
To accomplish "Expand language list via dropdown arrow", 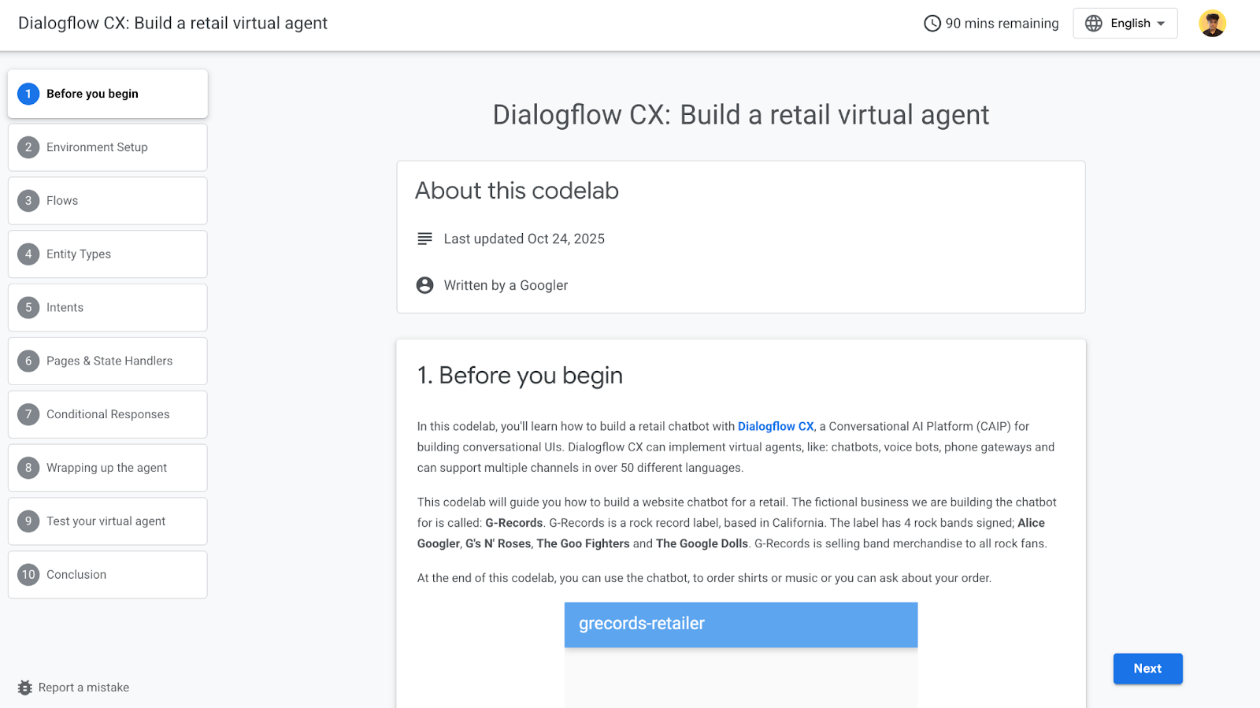I will (1161, 24).
